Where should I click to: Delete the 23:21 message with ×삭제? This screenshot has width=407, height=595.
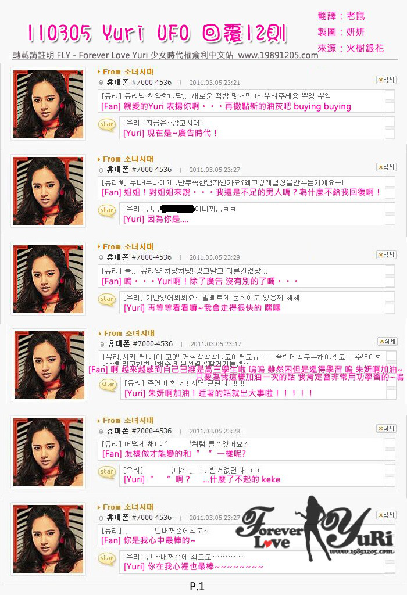click(386, 80)
